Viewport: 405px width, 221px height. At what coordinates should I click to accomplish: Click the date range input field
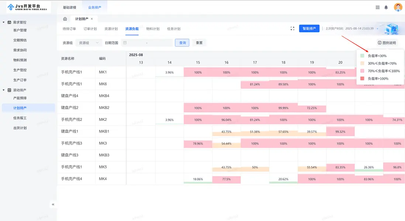point(147,43)
